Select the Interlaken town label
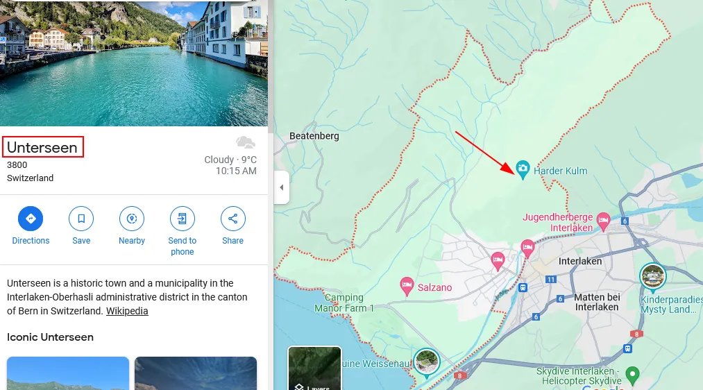Screen dimensions: 703x390 580,261
